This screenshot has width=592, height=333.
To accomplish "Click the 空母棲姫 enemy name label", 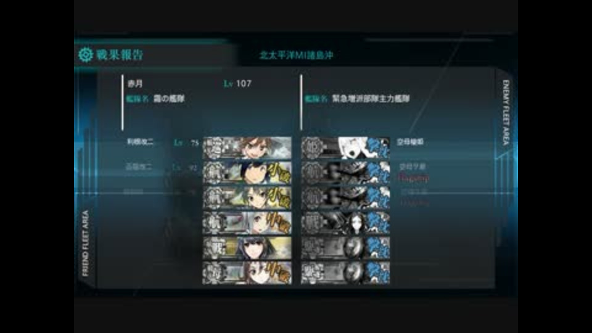I will [x=411, y=142].
